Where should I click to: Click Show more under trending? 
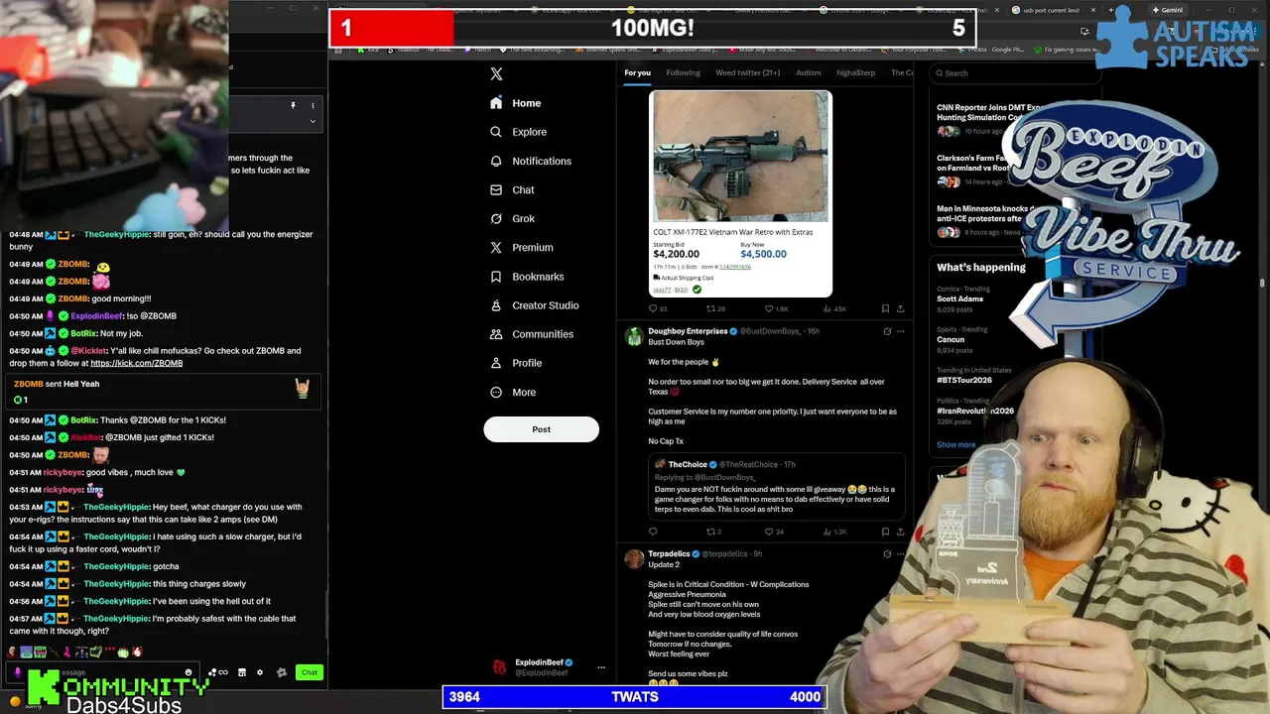point(956,444)
